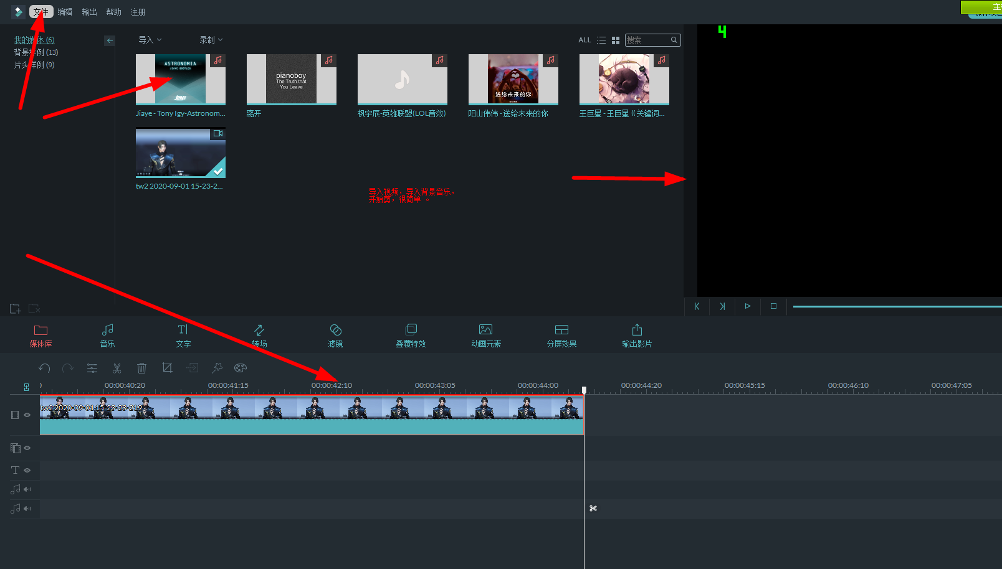
Task: Click the delete folder icon
Action: (34, 309)
